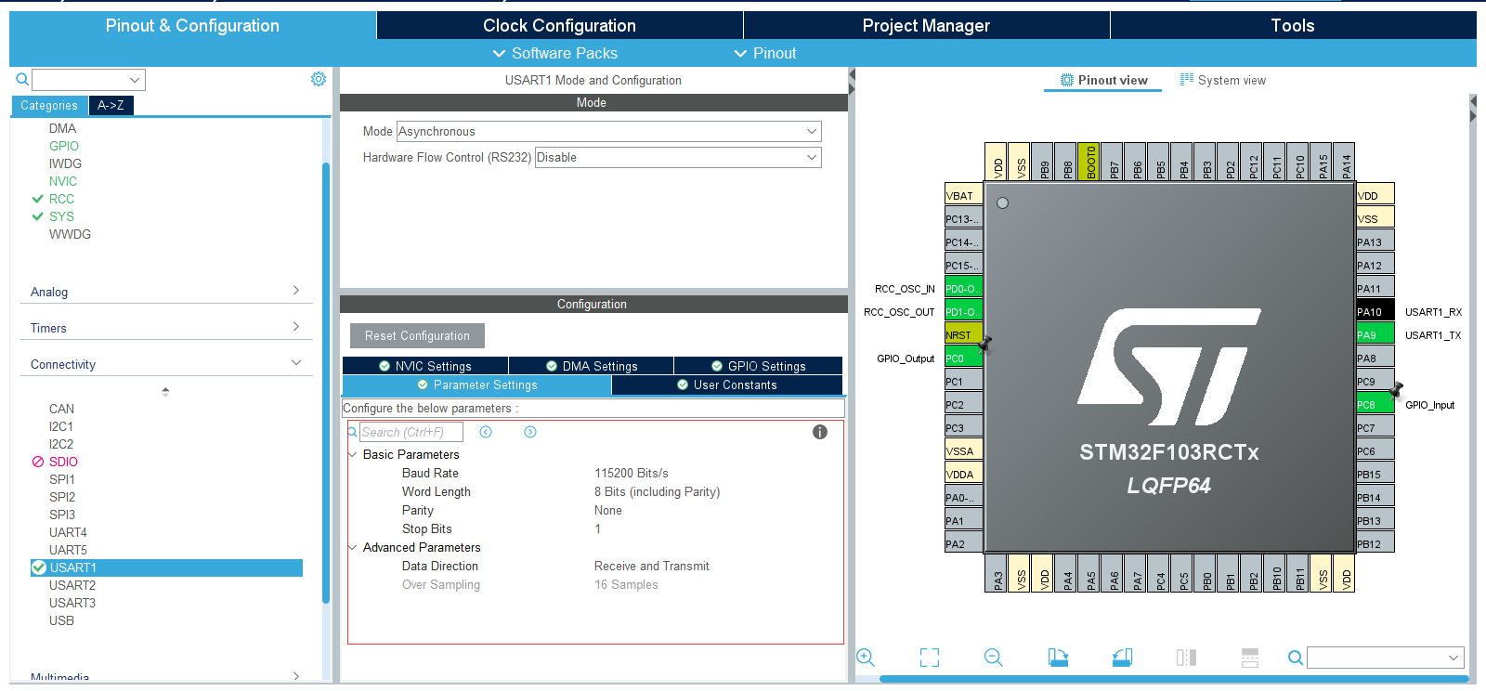
Task: Click the SDIO disabled peripheral entry
Action: [x=63, y=462]
